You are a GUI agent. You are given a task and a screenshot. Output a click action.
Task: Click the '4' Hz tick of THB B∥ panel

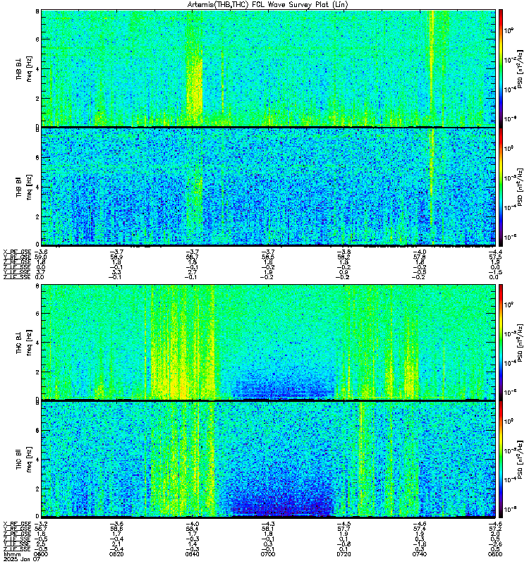tap(37, 187)
